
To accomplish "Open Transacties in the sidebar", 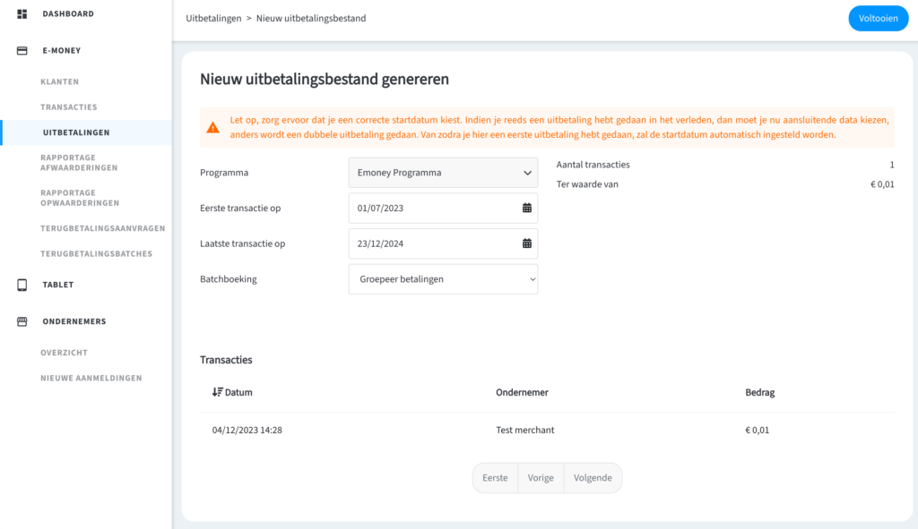I will click(69, 107).
